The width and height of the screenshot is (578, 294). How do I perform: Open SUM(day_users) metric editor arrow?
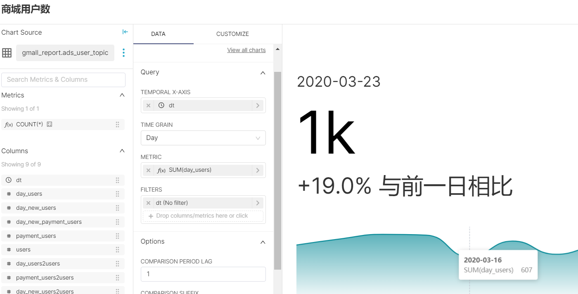pos(258,170)
